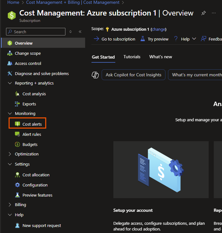Go to Home breadcrumb link
Image resolution: width=222 pixels, height=233 pixels.
(13, 3)
